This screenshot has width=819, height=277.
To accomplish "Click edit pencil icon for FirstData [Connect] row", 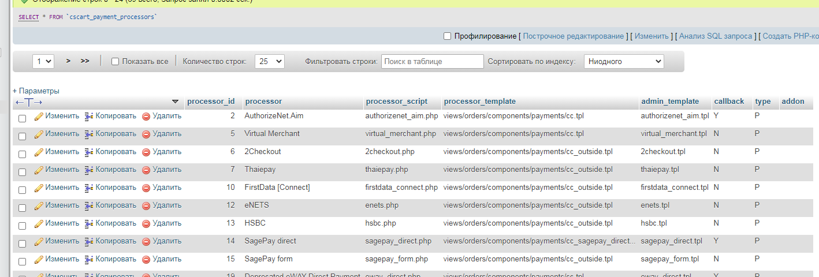I will coord(39,188).
